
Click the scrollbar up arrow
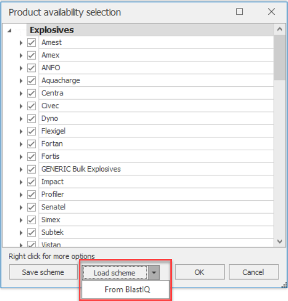tap(280, 29)
